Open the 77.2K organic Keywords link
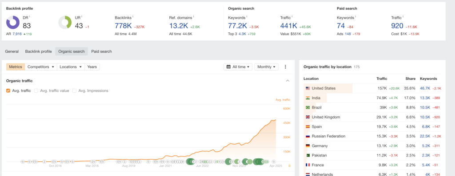The width and height of the screenshot is (455, 176). point(238,26)
